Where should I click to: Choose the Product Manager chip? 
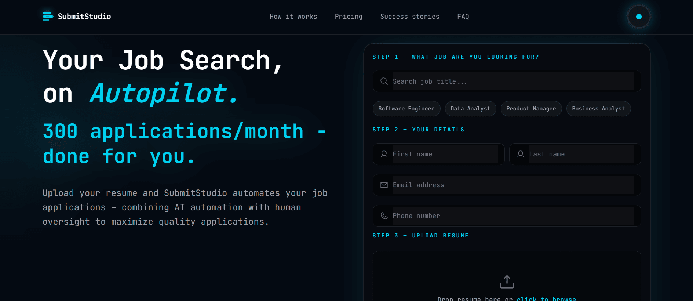[531, 109]
